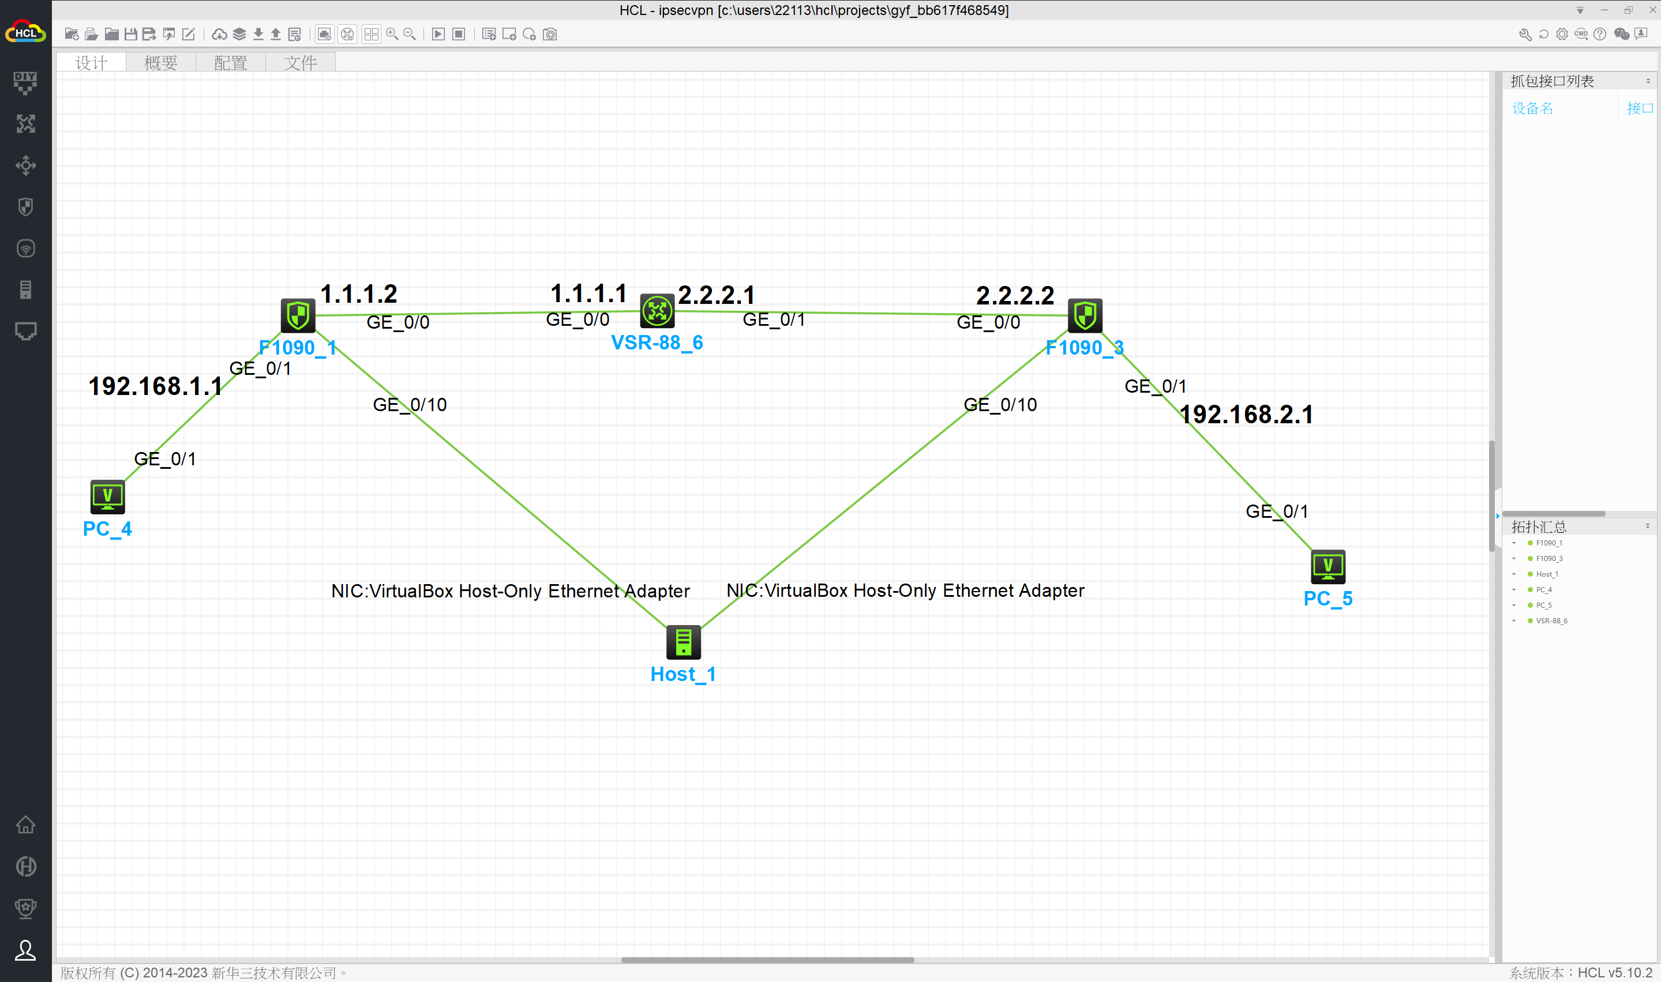
Task: Collapse the 拓扑汇总 panel header arrow
Action: tap(1648, 526)
